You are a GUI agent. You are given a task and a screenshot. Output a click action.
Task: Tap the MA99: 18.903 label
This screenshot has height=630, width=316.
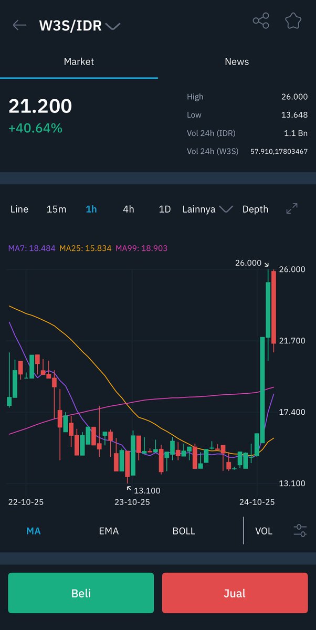(141, 248)
